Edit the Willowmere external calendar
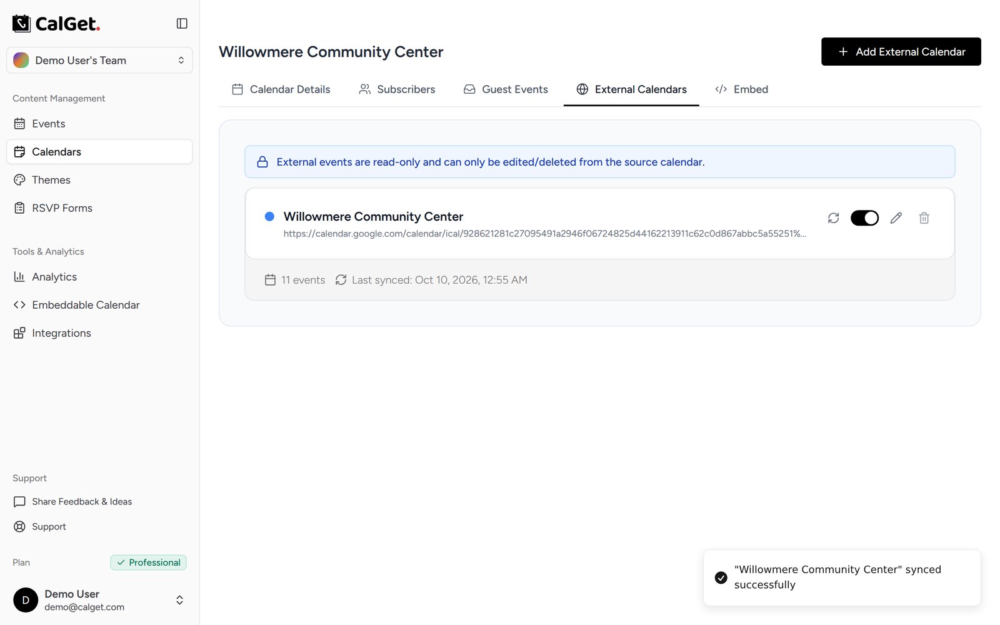The width and height of the screenshot is (1000, 625). pos(896,217)
